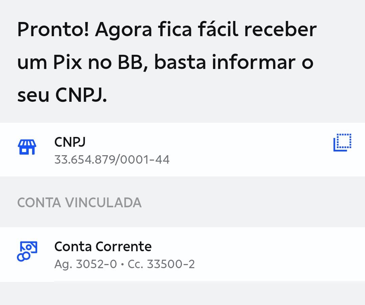Click the dot separator between Ag. and Cc.
The width and height of the screenshot is (365, 305).
click(122, 264)
